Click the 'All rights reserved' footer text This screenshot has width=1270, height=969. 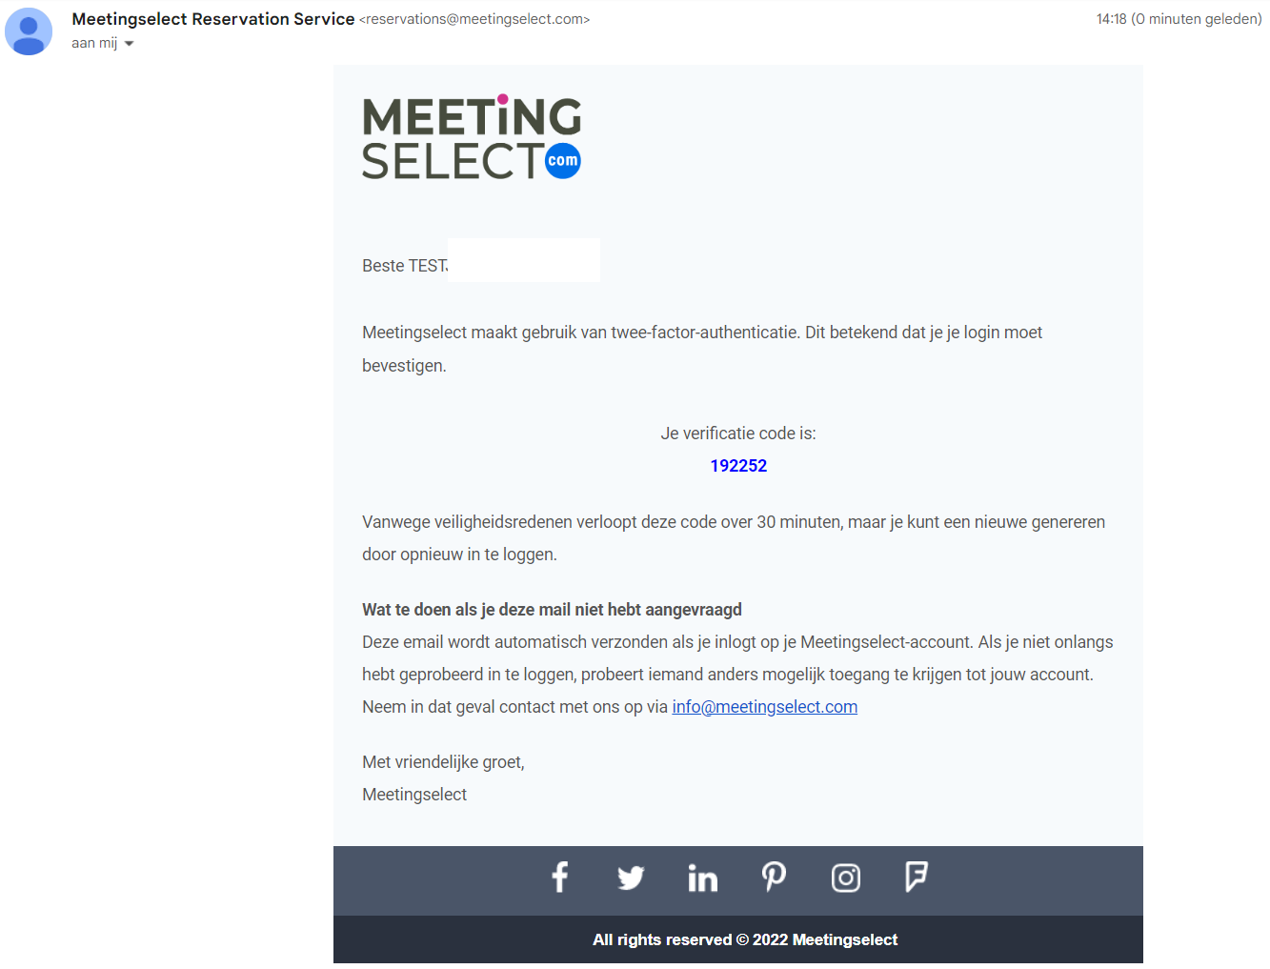point(744,939)
